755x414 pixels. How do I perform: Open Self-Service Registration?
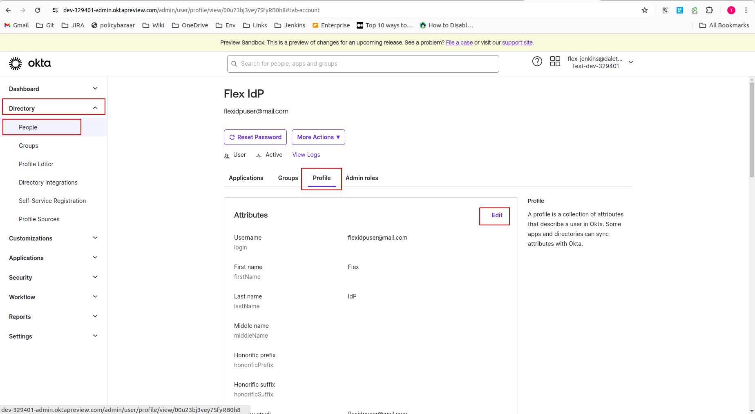[x=52, y=201]
